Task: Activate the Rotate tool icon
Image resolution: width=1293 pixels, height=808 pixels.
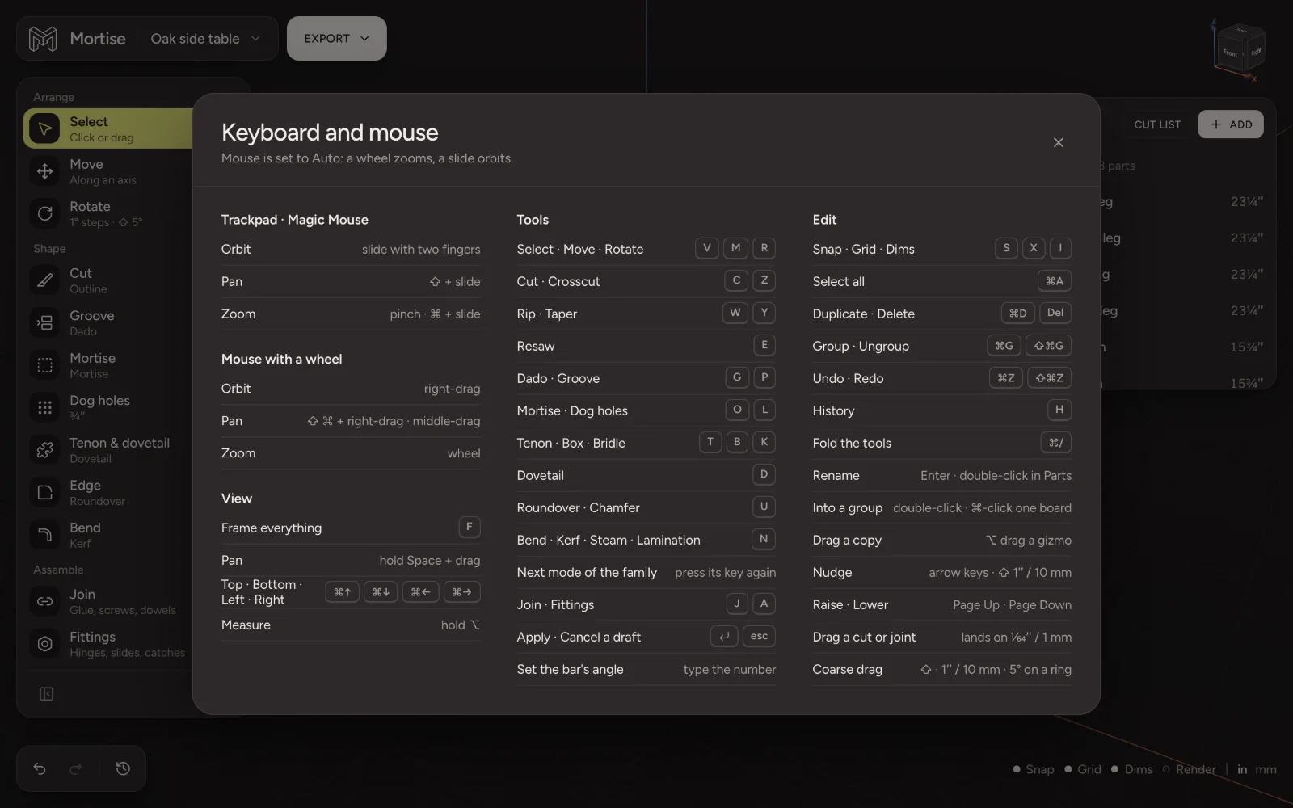Action: [x=44, y=213]
